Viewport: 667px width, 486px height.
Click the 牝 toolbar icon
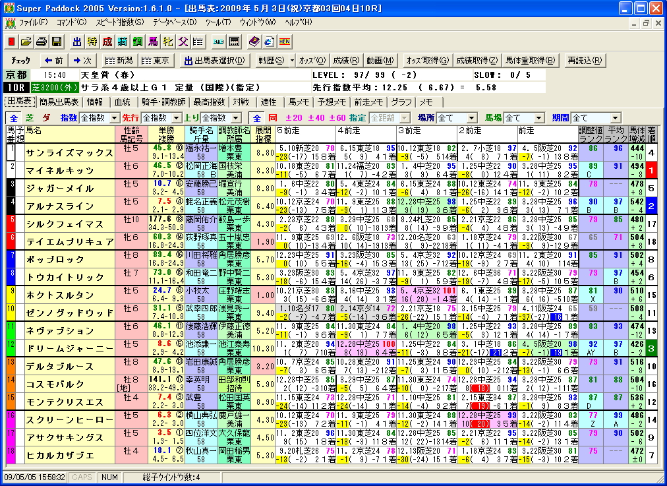coord(168,42)
